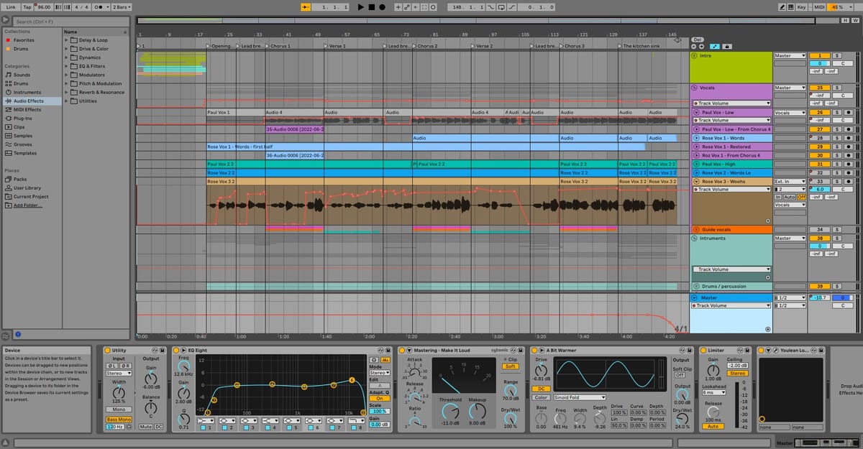Open Ext. In input dropdown
Image resolution: width=863 pixels, height=449 pixels.
coord(790,182)
